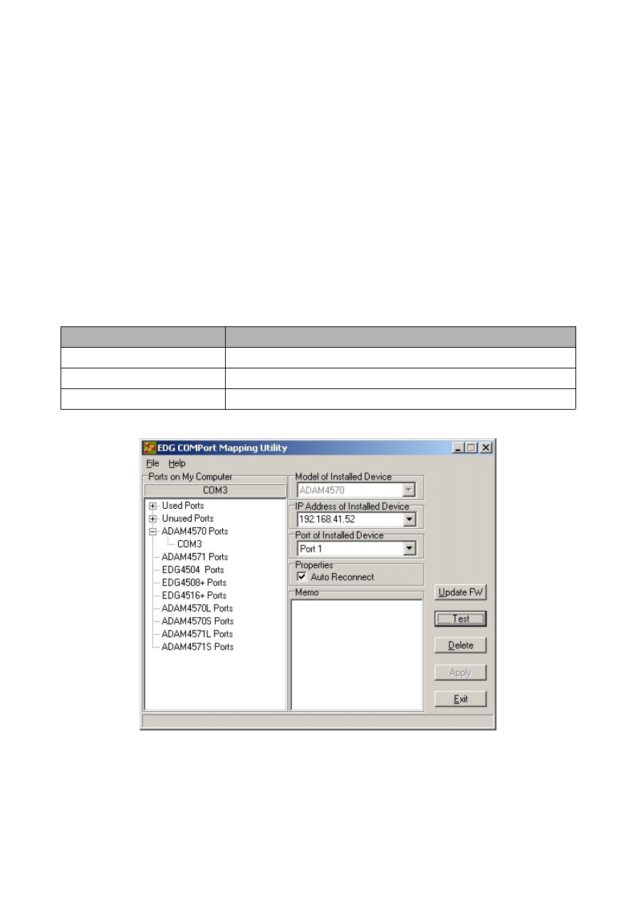Click the COM3 header bar above tree

[x=214, y=490]
